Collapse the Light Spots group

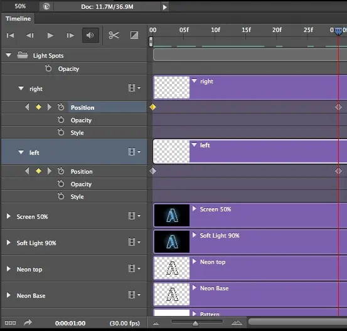point(8,55)
